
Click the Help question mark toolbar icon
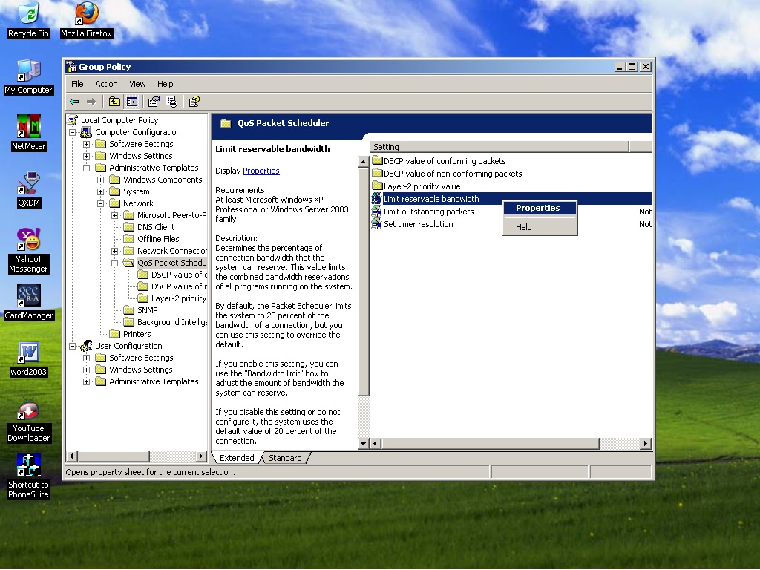(194, 102)
